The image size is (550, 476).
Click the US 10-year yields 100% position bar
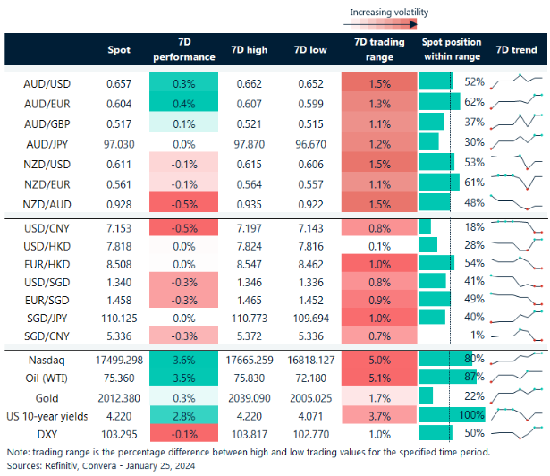[450, 415]
